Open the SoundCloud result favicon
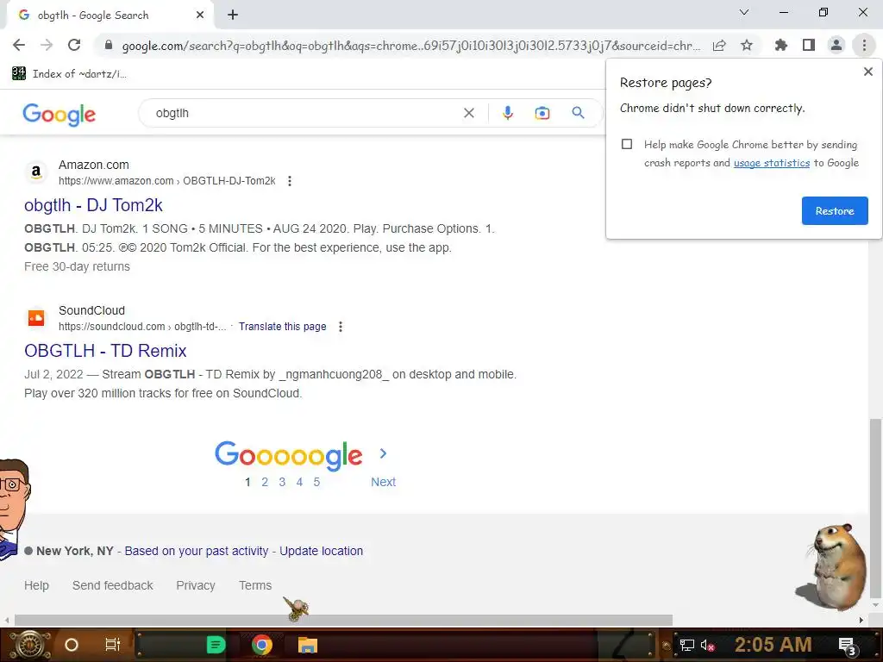The width and height of the screenshot is (883, 662). click(36, 318)
